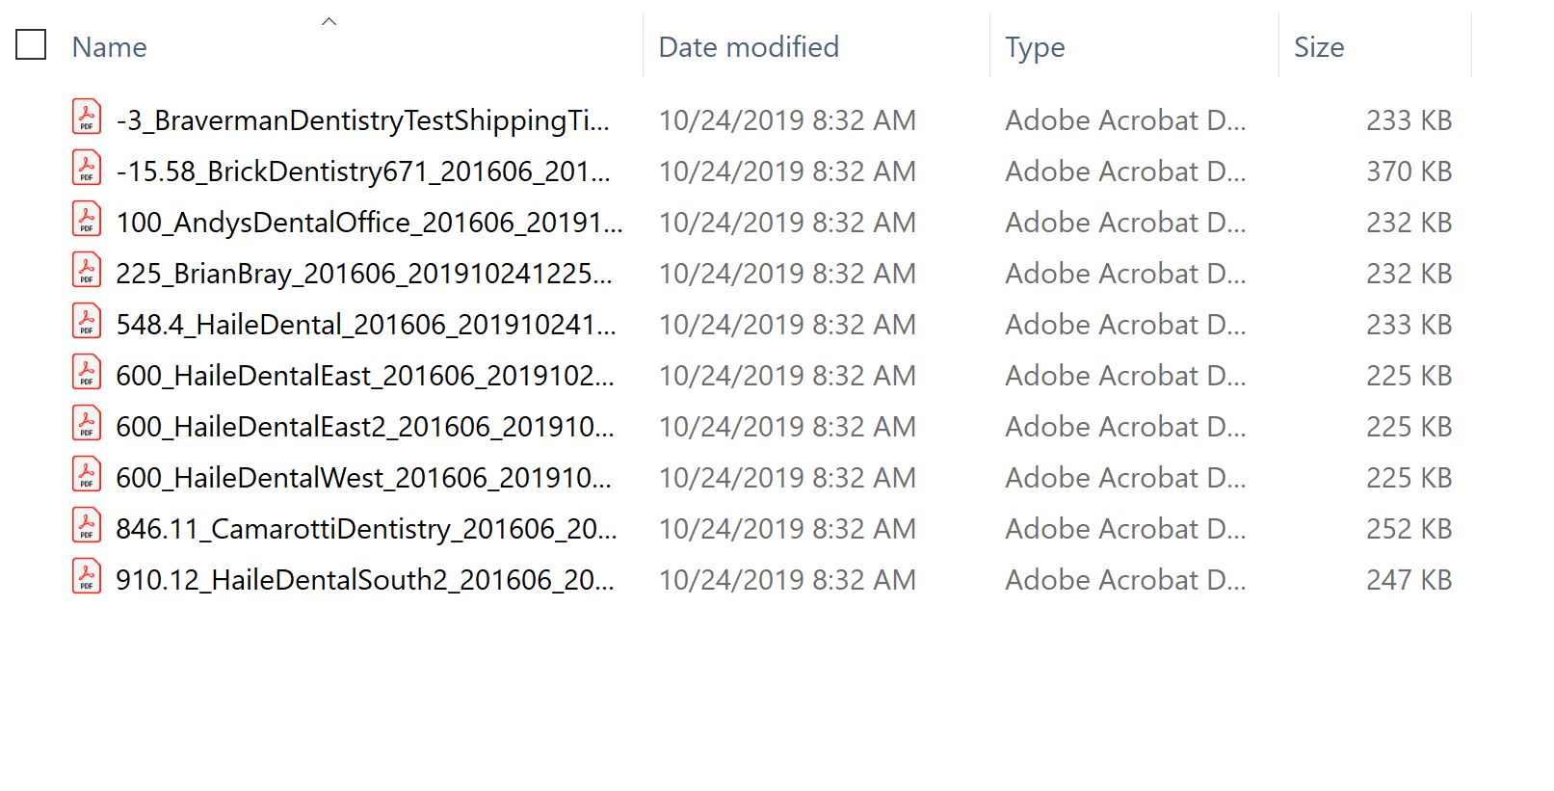Select the 600_HaileDentalEast_201606 file name
This screenshot has width=1554, height=791.
pyautogui.click(x=364, y=376)
